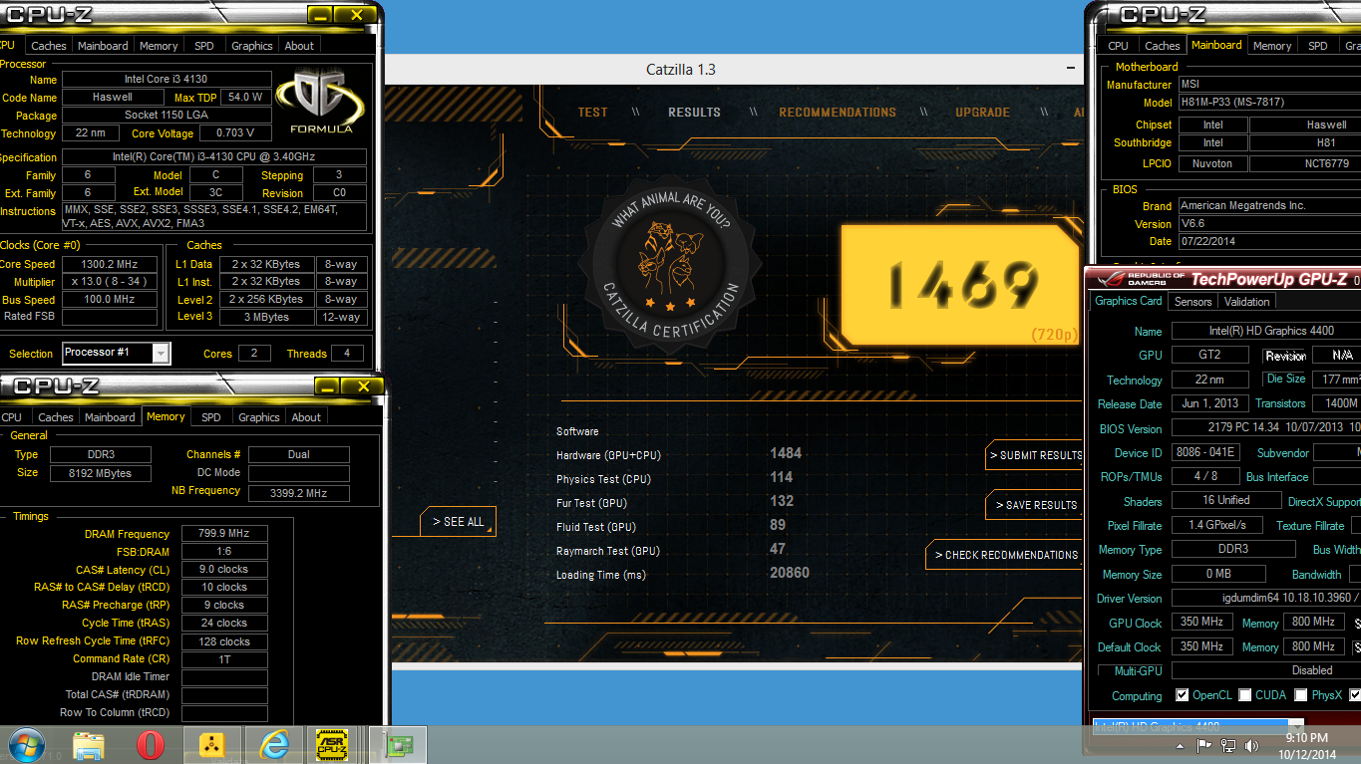This screenshot has width=1361, height=764.
Task: Close the top-left CPU-Z window
Action: (x=356, y=15)
